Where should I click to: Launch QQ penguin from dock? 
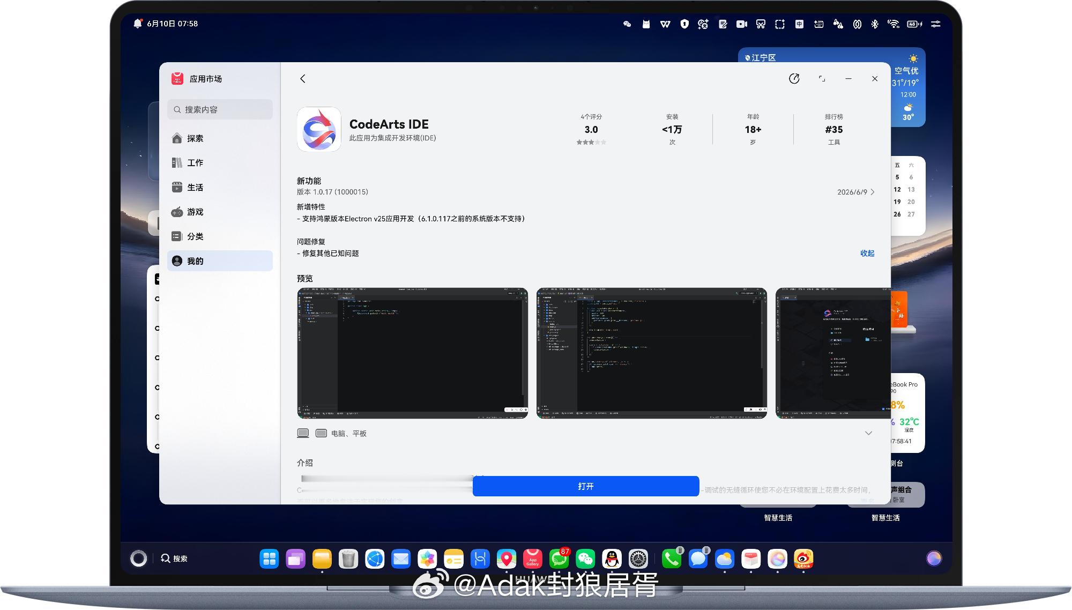click(x=612, y=559)
